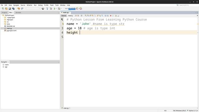Click the Redo toolbar icon

pos(22,9)
